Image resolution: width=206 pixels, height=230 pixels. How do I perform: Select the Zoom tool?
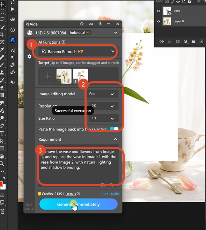pos(2,164)
